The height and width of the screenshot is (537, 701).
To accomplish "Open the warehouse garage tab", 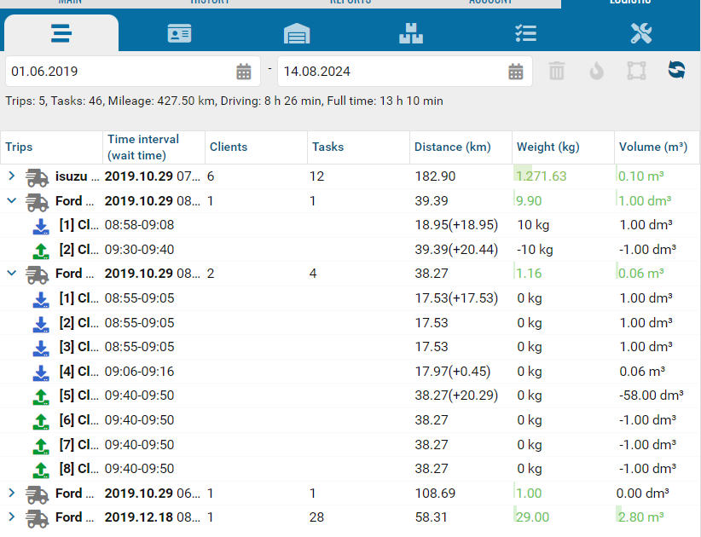I will [297, 33].
